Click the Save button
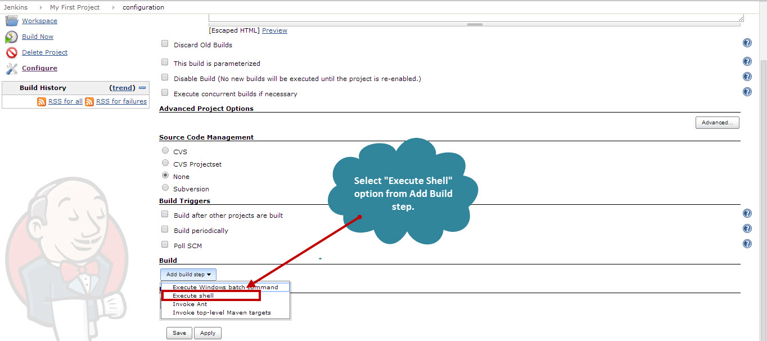This screenshot has width=767, height=341. 179,333
